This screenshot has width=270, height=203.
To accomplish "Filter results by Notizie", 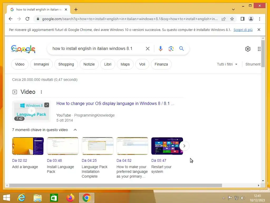I will tap(89, 64).
